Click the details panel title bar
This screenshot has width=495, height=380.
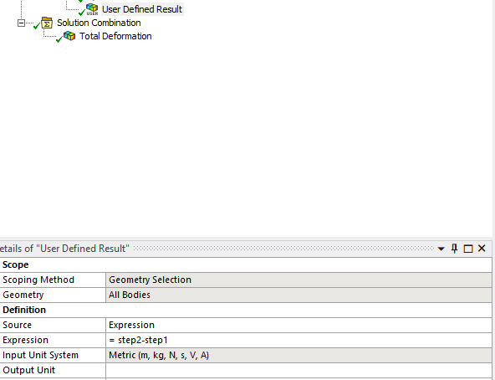(218, 249)
